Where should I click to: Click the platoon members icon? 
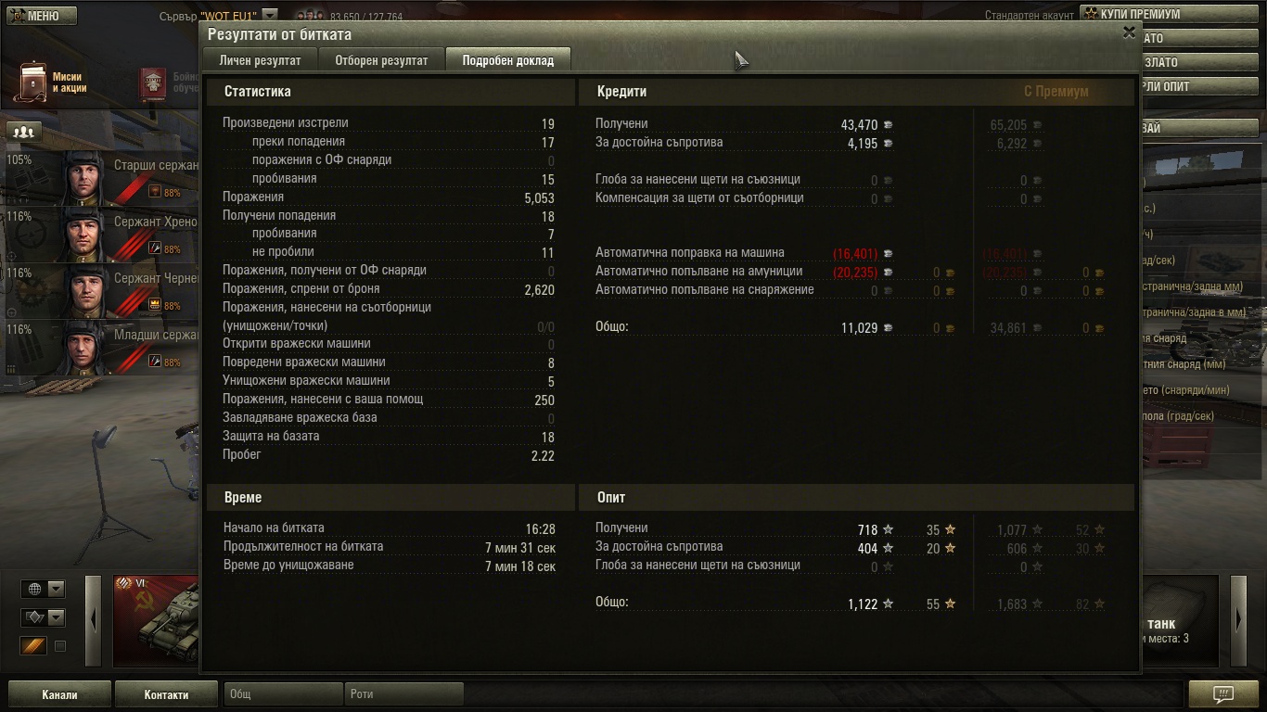tap(23, 133)
